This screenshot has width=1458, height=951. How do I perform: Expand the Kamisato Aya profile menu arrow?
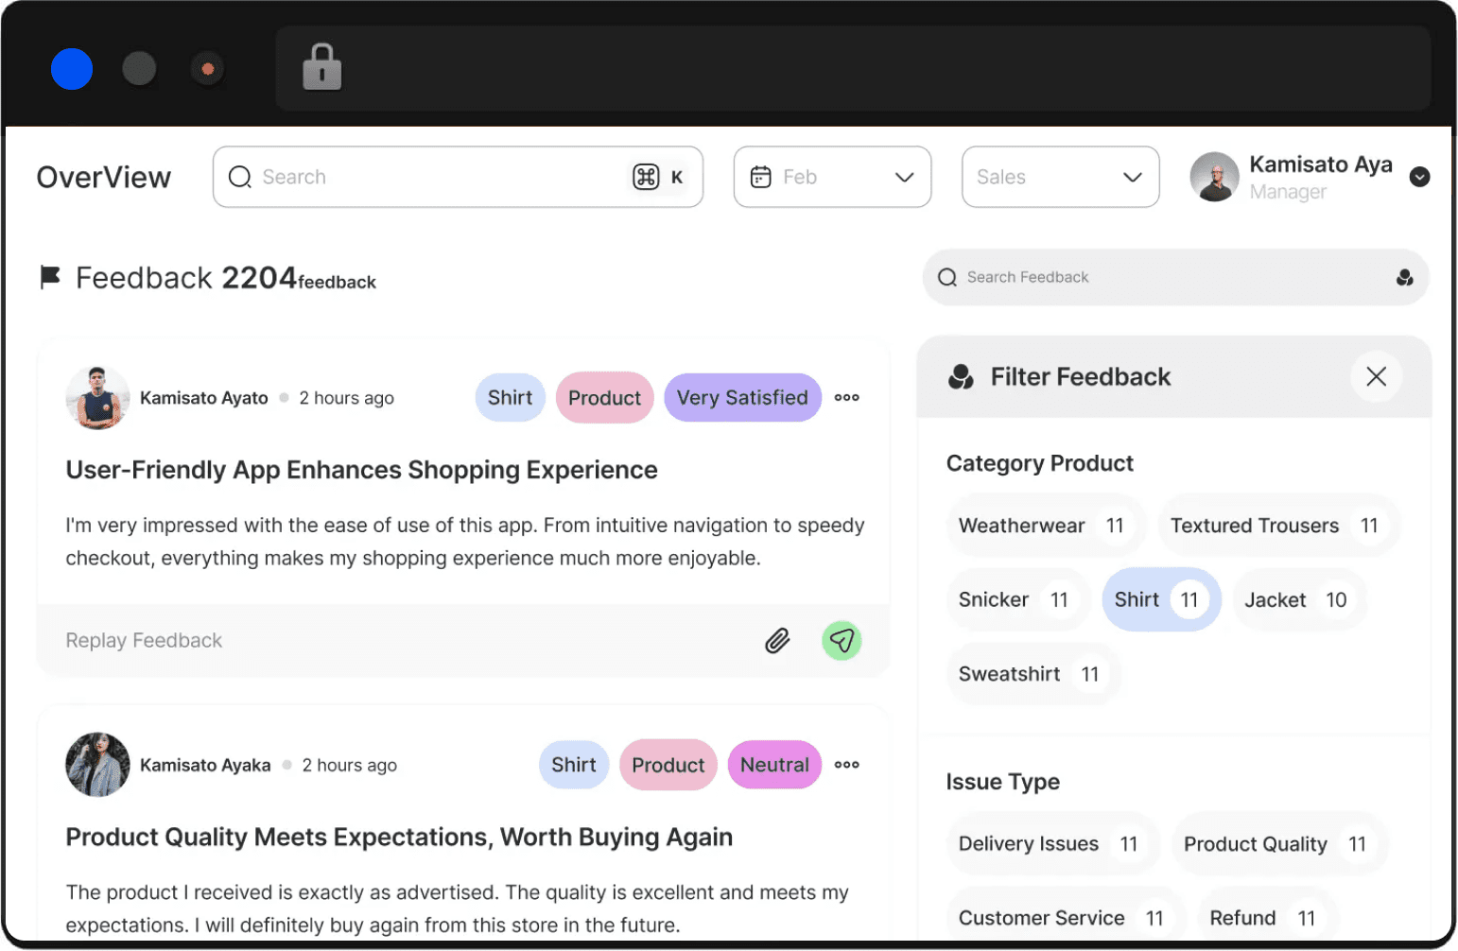pyautogui.click(x=1419, y=177)
